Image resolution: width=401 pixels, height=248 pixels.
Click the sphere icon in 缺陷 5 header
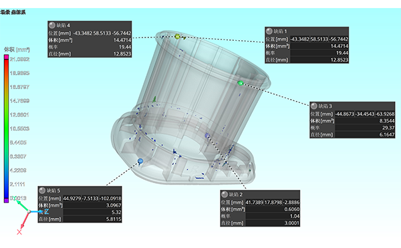(x=42, y=191)
